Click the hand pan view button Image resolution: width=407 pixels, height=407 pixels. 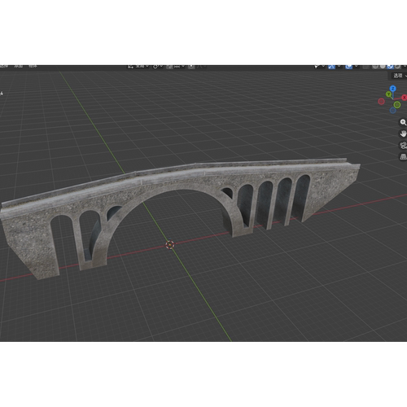[x=403, y=133]
